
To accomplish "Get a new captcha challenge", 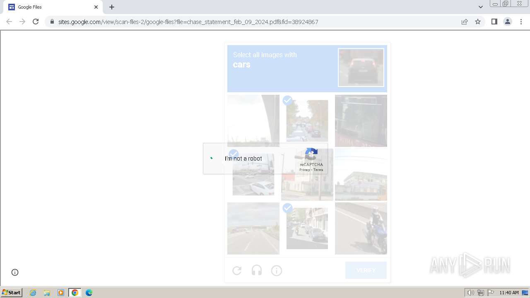I will (x=237, y=271).
